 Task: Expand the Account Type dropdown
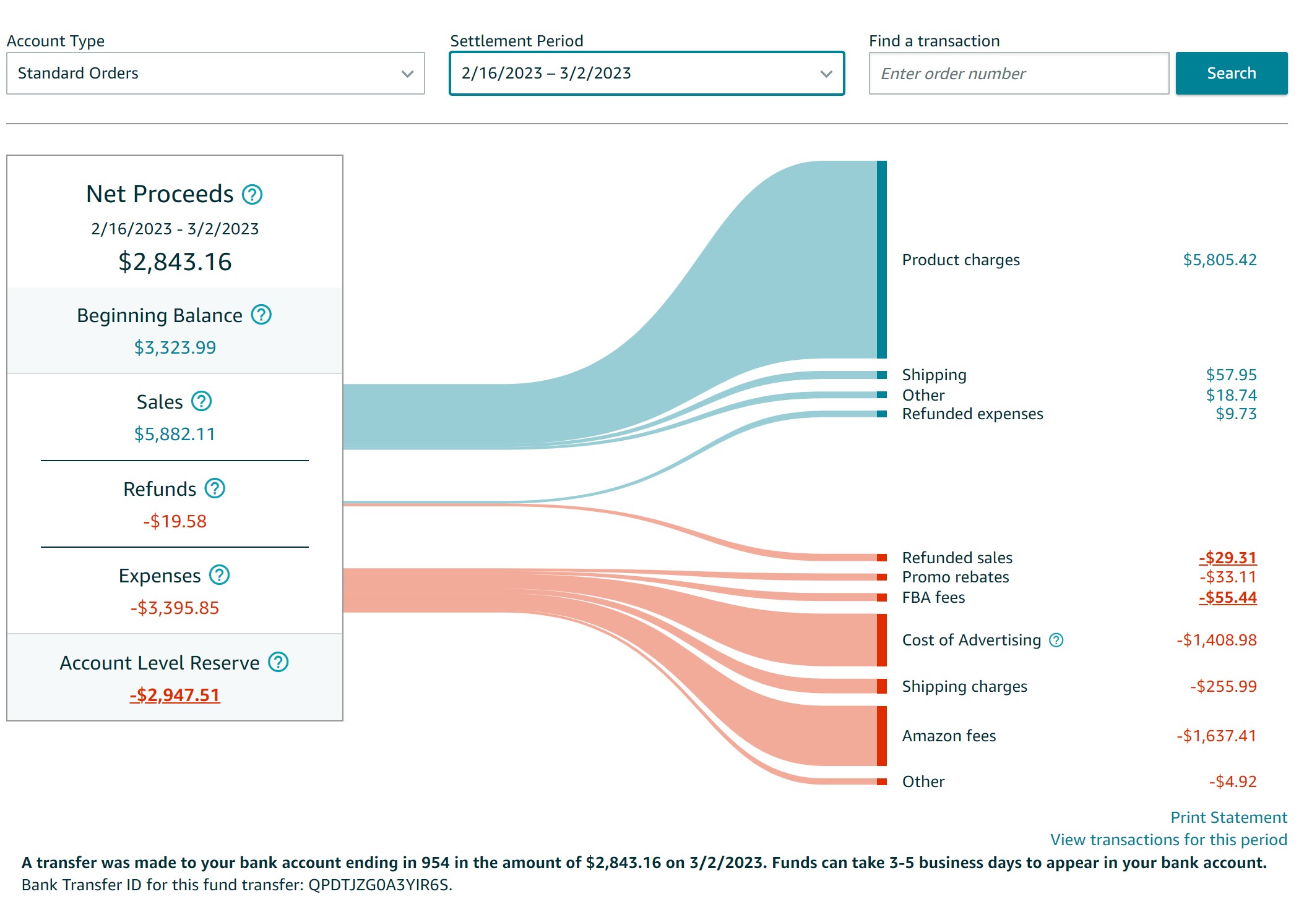pos(215,74)
